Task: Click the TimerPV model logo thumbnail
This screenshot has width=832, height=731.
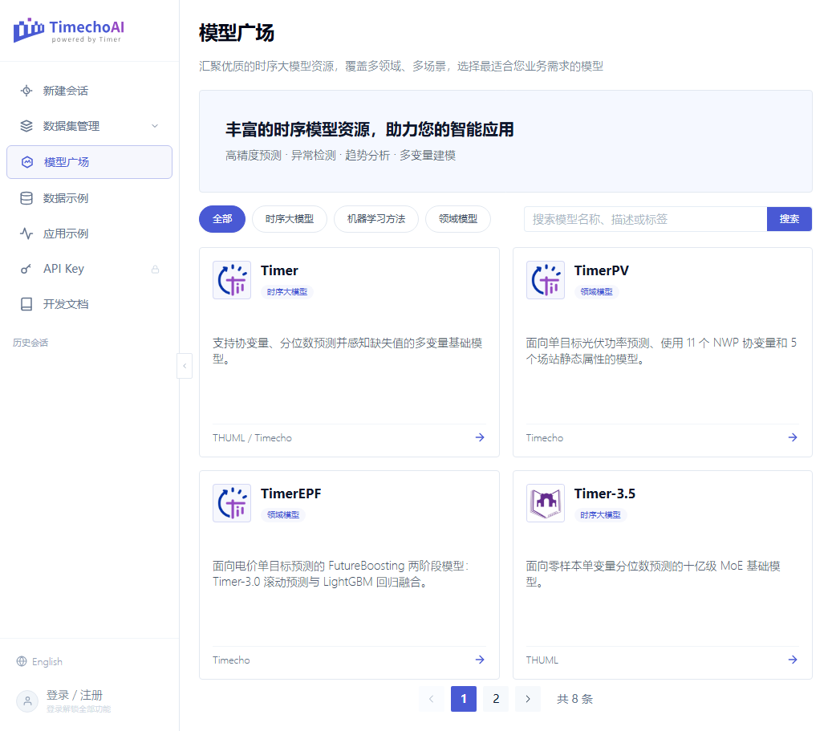Action: point(546,280)
